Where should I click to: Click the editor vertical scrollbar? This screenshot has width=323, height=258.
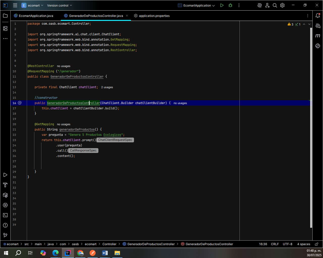311,127
